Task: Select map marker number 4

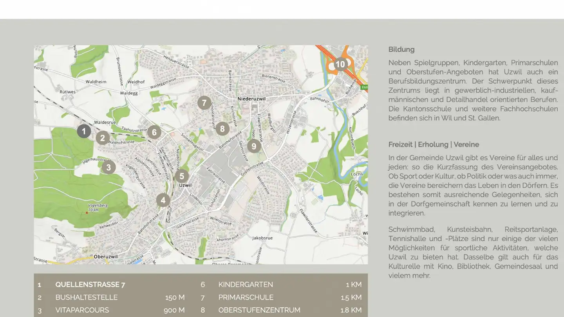Action: coord(163,200)
